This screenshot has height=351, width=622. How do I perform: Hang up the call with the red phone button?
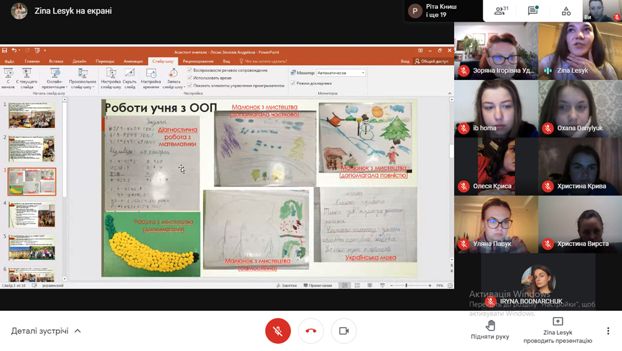[311, 331]
